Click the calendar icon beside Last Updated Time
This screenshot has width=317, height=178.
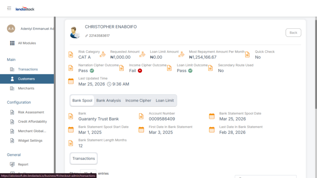(71, 81)
